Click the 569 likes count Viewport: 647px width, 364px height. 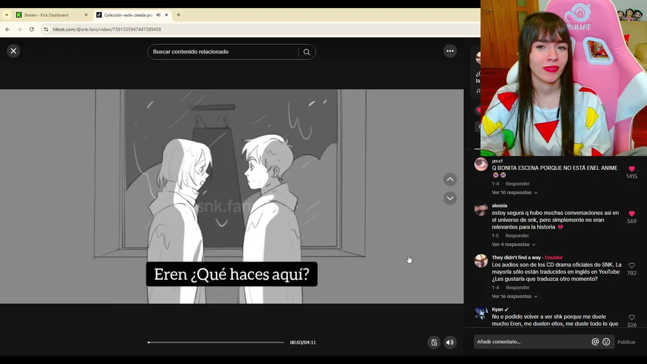coord(632,221)
